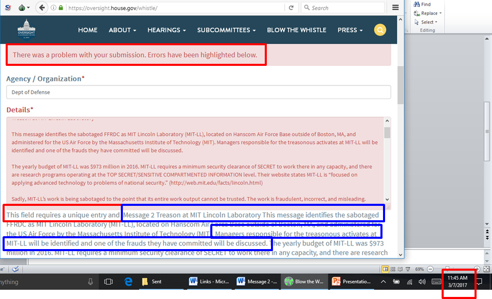Image resolution: width=492 pixels, height=299 pixels.
Task: Click the green onion Tor button icon
Action: (x=22, y=8)
